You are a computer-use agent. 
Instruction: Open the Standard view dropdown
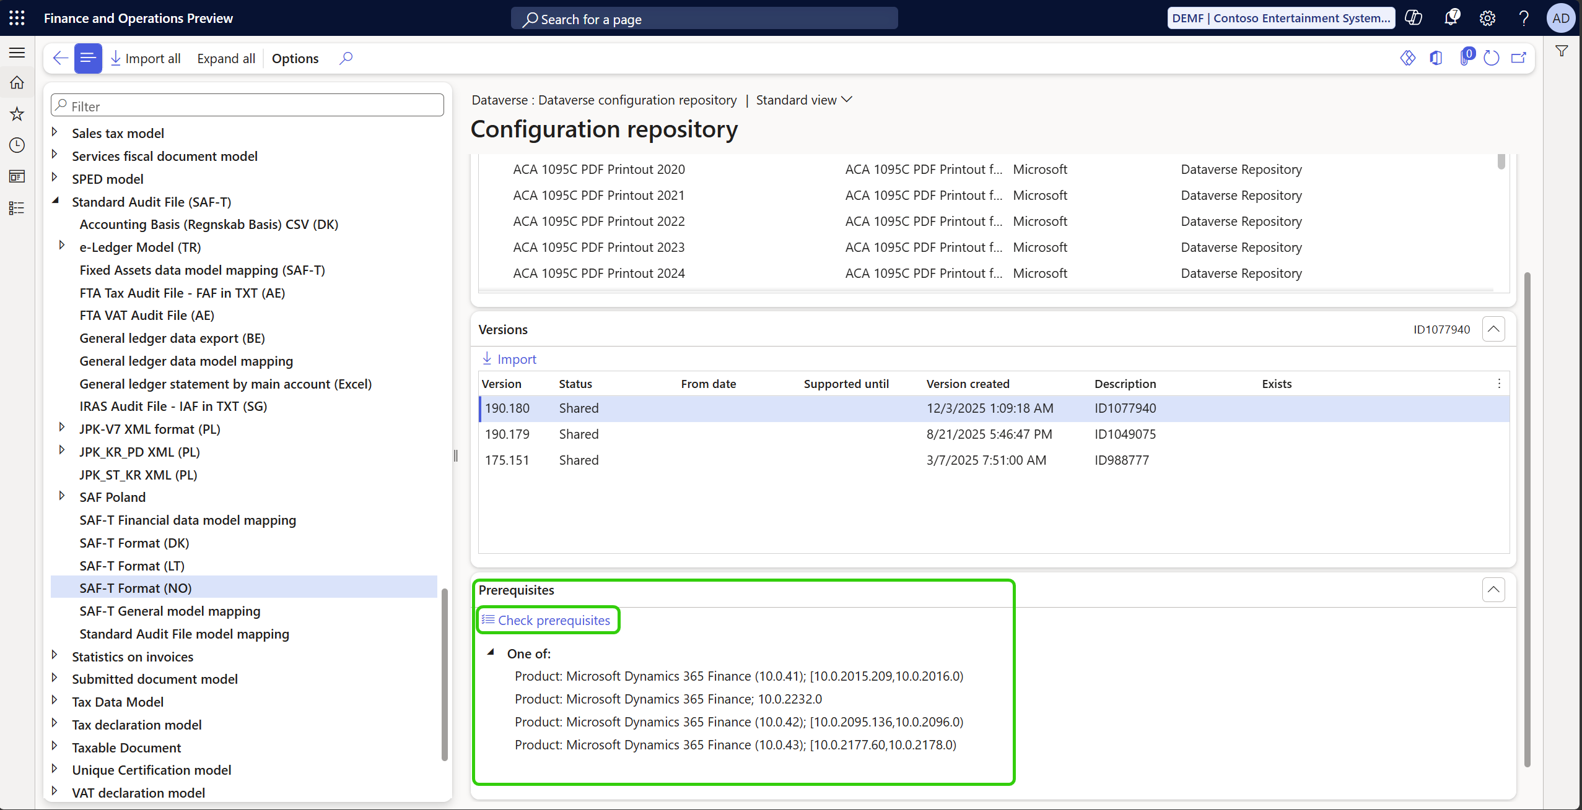click(x=804, y=100)
